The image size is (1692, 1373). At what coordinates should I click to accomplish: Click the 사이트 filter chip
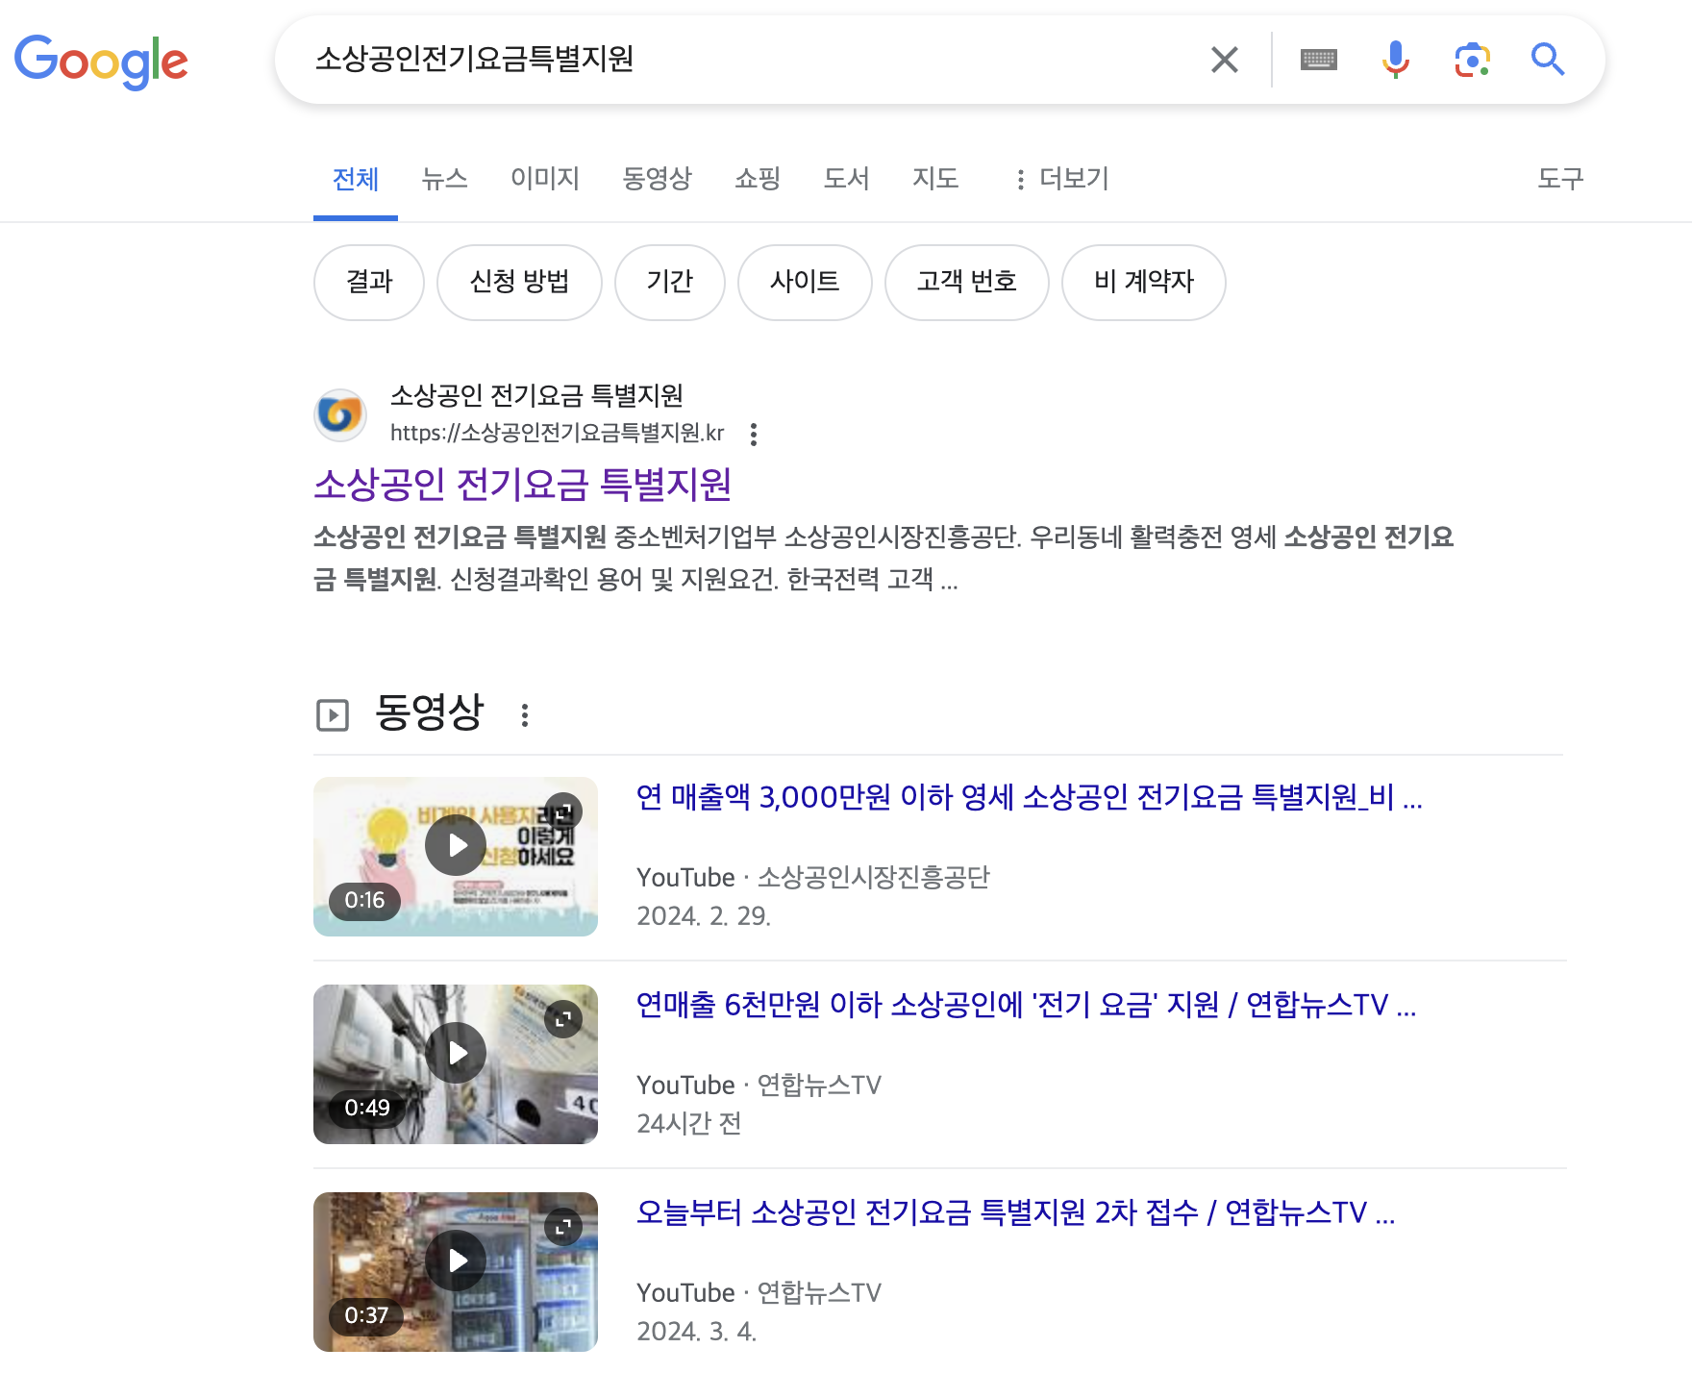click(x=805, y=282)
